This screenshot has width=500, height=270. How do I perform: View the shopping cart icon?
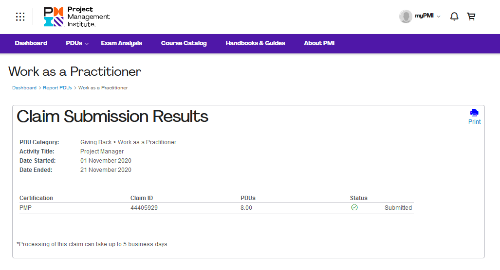click(x=471, y=16)
